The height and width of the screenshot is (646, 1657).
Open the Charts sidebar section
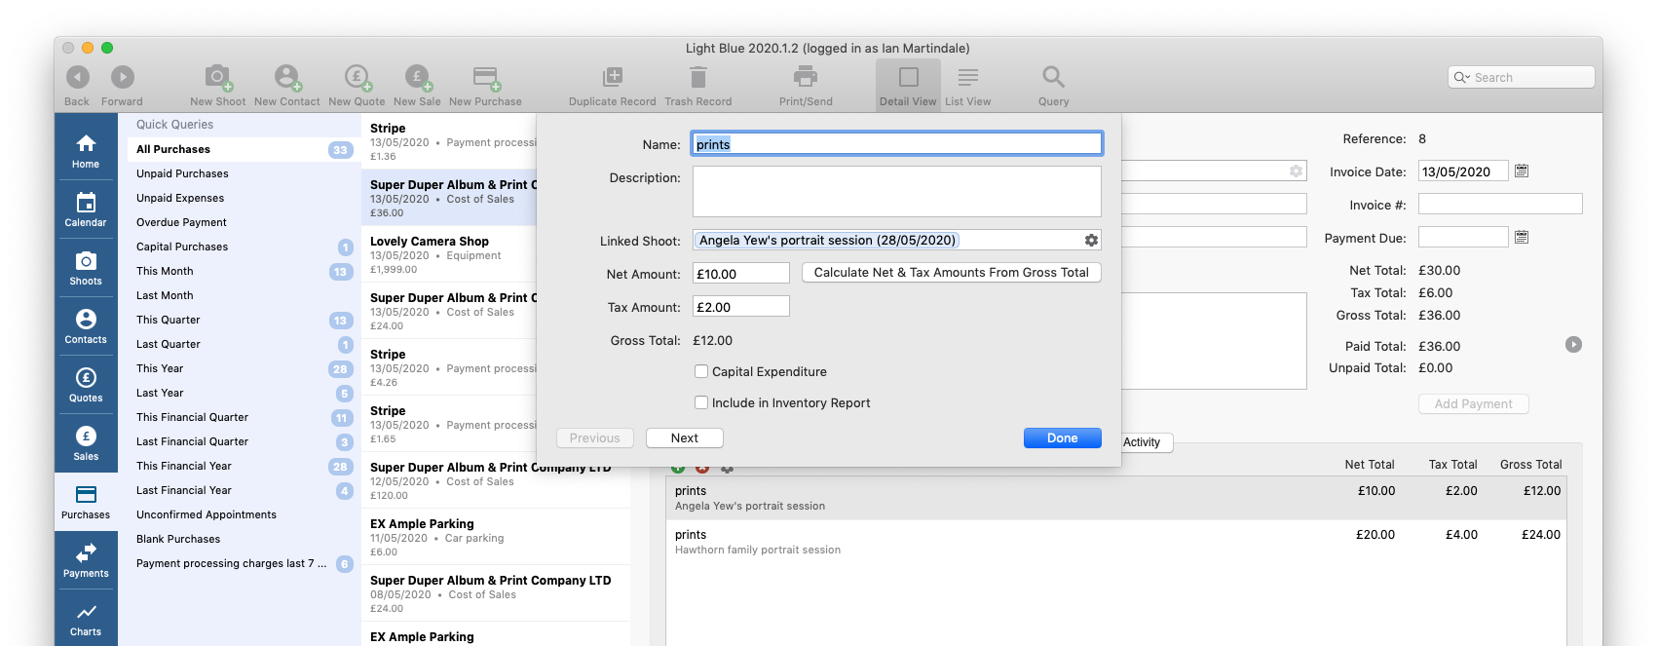pyautogui.click(x=86, y=618)
